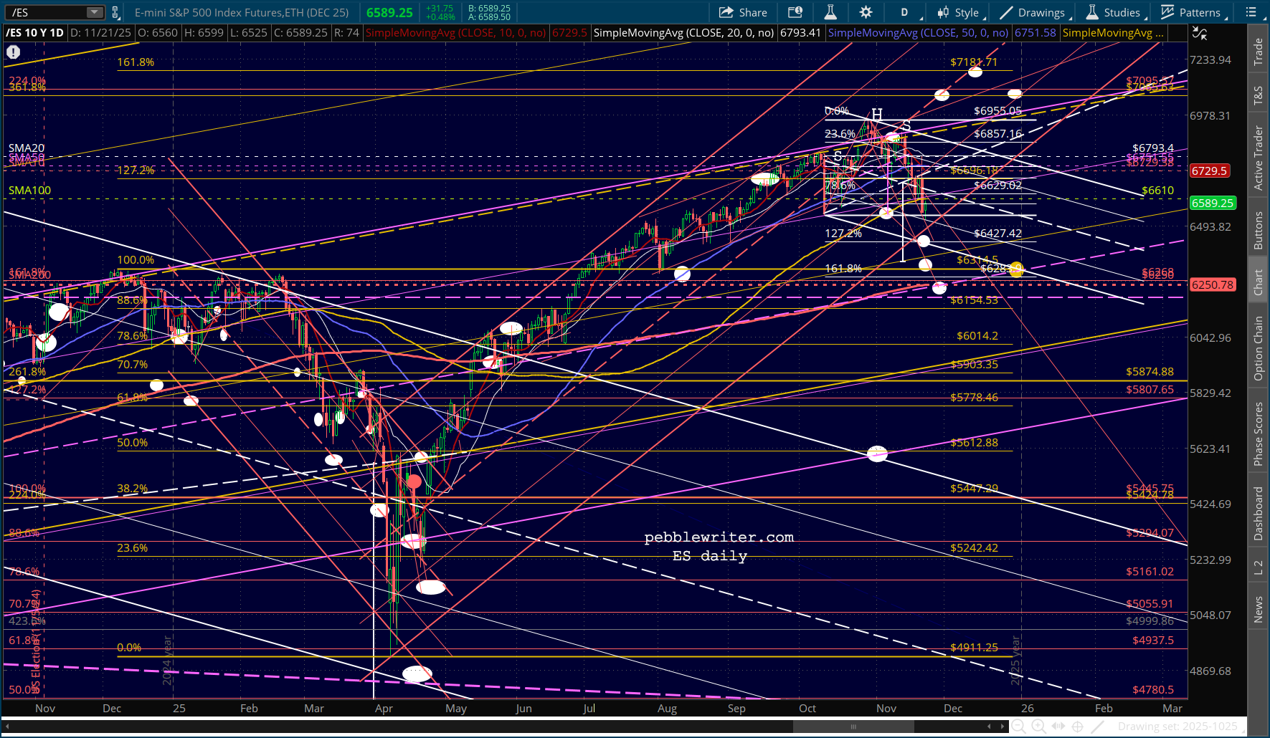1270x738 pixels.
Task: Toggle the crosshair pointer icon
Action: click(1077, 727)
